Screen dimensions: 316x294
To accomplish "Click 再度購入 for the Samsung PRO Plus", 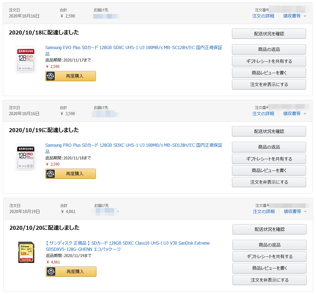I will [x=71, y=174].
